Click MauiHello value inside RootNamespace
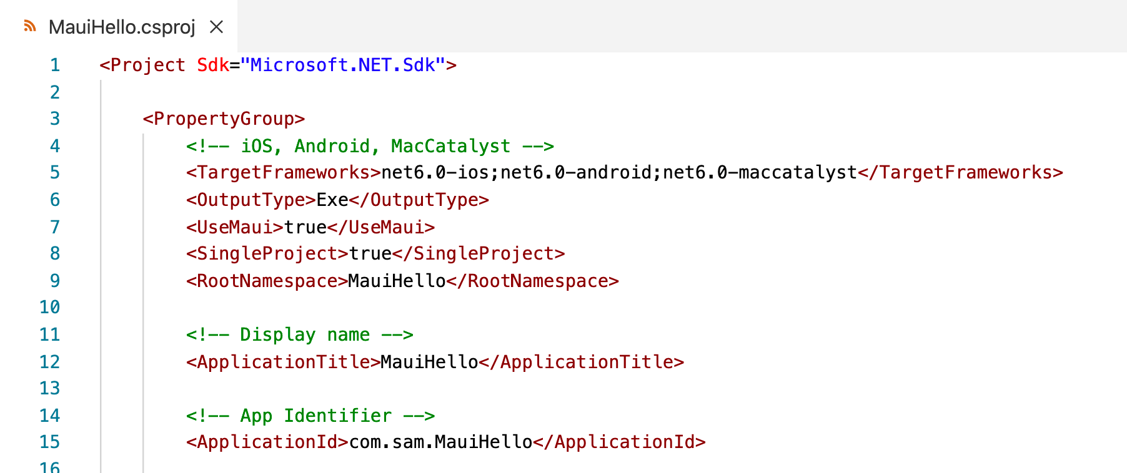This screenshot has height=473, width=1127. coord(397,281)
